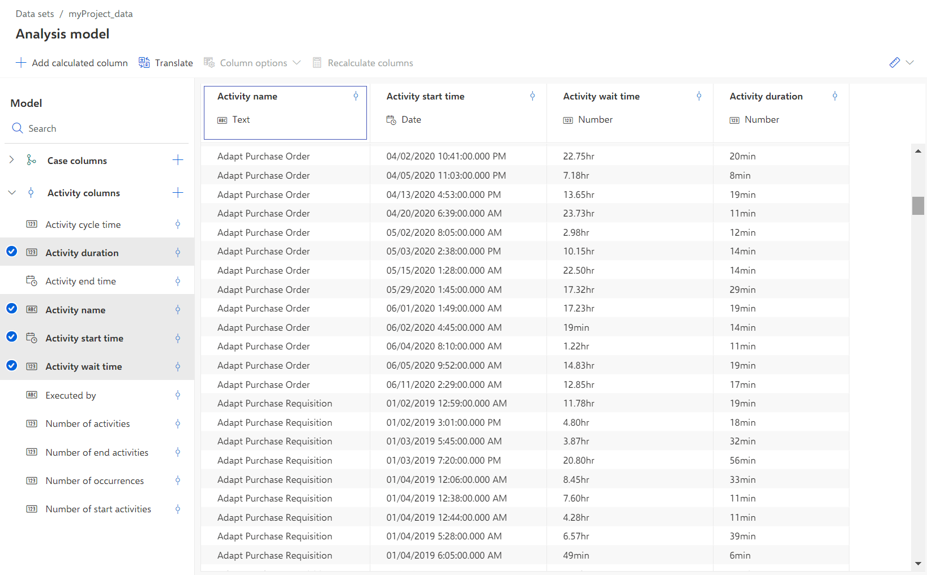The width and height of the screenshot is (927, 575).
Task: Click the text type icon beside Executed by
Action: (x=32, y=395)
